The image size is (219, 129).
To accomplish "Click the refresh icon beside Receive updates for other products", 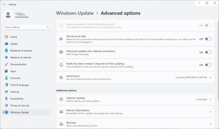I will [61, 25].
